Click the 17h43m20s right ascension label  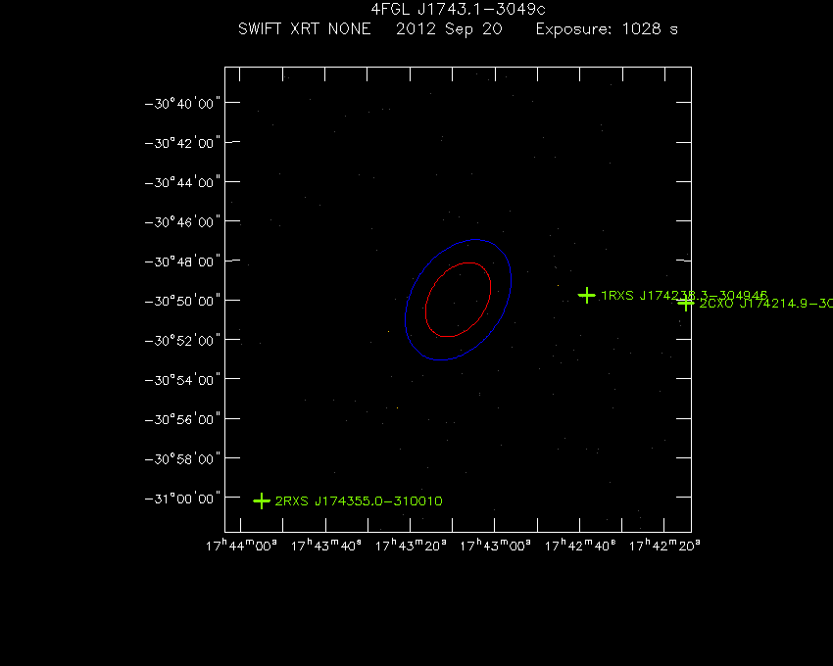pyautogui.click(x=411, y=545)
